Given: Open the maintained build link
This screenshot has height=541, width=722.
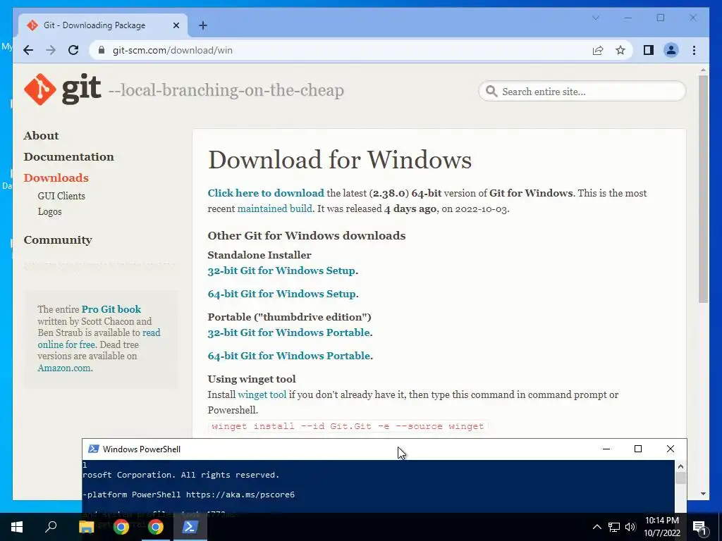Looking at the screenshot, I should [x=274, y=209].
